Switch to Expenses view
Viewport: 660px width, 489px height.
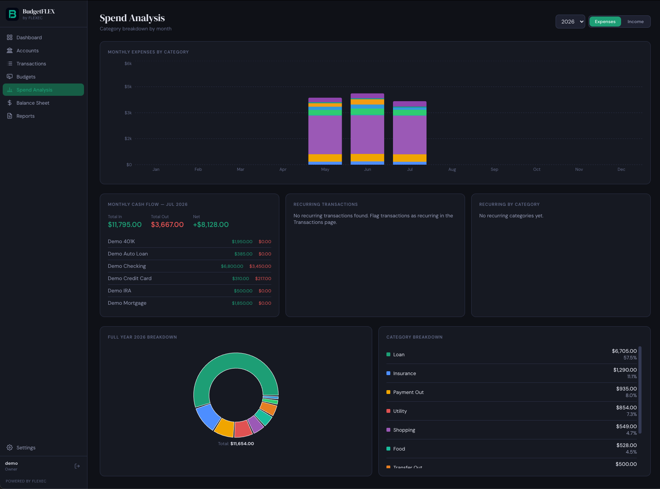tap(605, 22)
